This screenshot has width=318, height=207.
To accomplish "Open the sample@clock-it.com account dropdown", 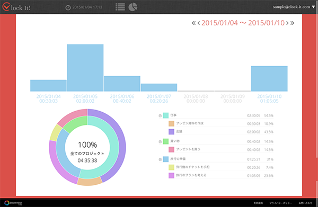I will (294, 7).
